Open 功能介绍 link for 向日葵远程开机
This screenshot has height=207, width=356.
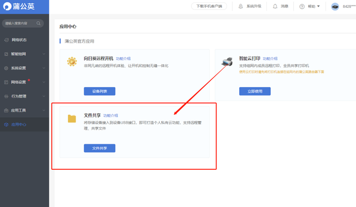tap(123, 59)
